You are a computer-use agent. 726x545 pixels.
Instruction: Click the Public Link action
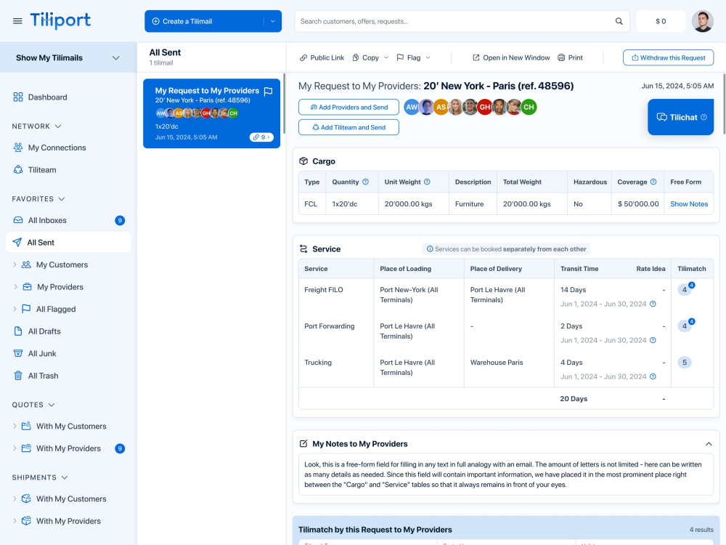click(322, 58)
